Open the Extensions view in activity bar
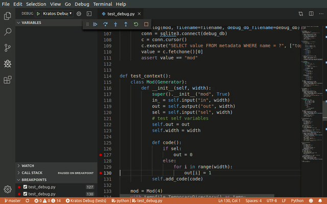Screen dimensions: 327x204 tap(8, 80)
